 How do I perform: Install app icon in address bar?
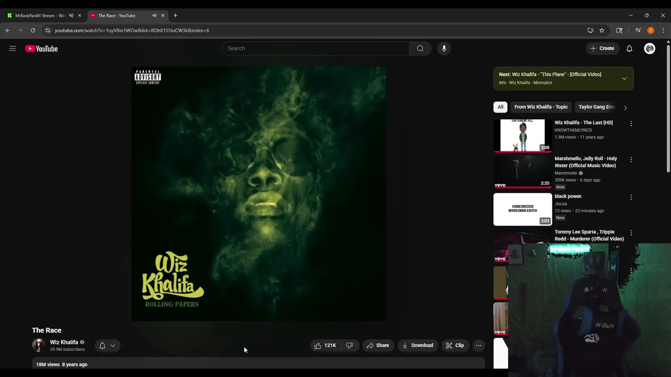pyautogui.click(x=590, y=30)
